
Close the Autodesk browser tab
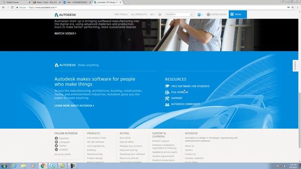coord(120,2)
